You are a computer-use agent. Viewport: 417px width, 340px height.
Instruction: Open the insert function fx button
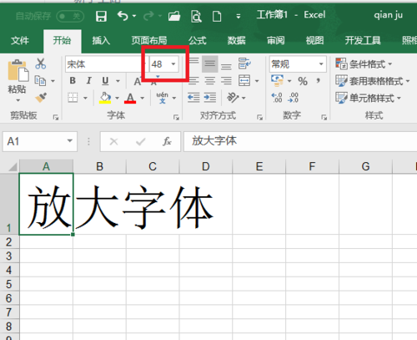point(167,141)
